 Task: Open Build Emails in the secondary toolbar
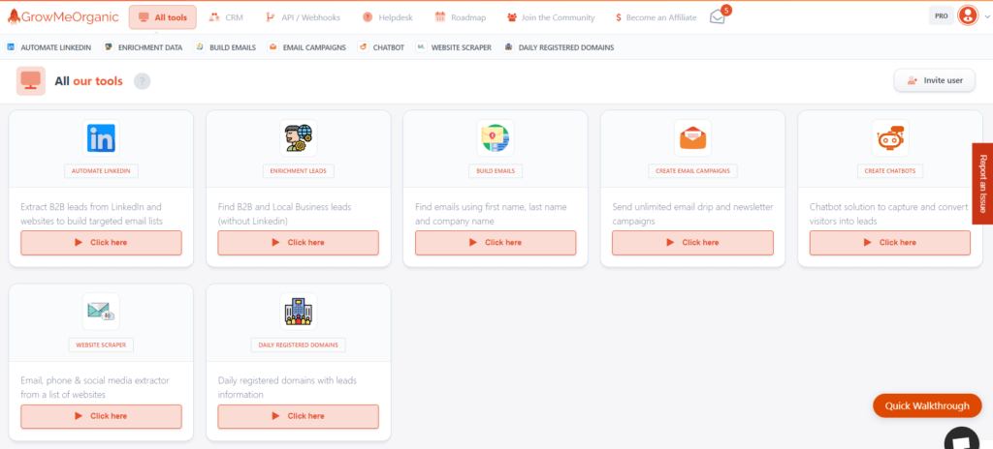[225, 47]
